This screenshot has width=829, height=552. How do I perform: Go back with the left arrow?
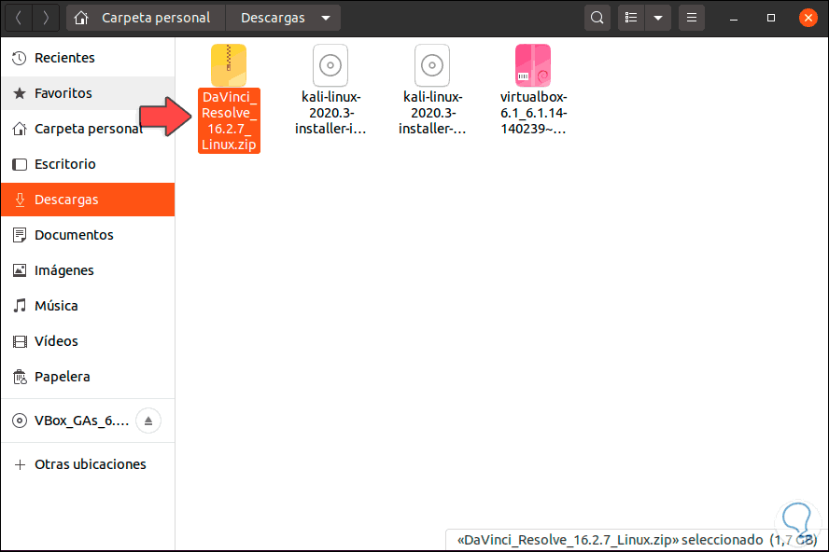pos(19,18)
